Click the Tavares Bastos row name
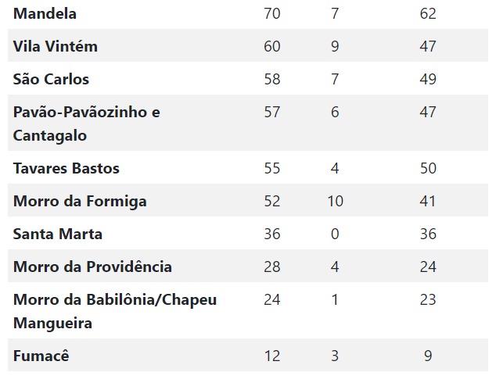This screenshot has width=503, height=390. [x=66, y=168]
